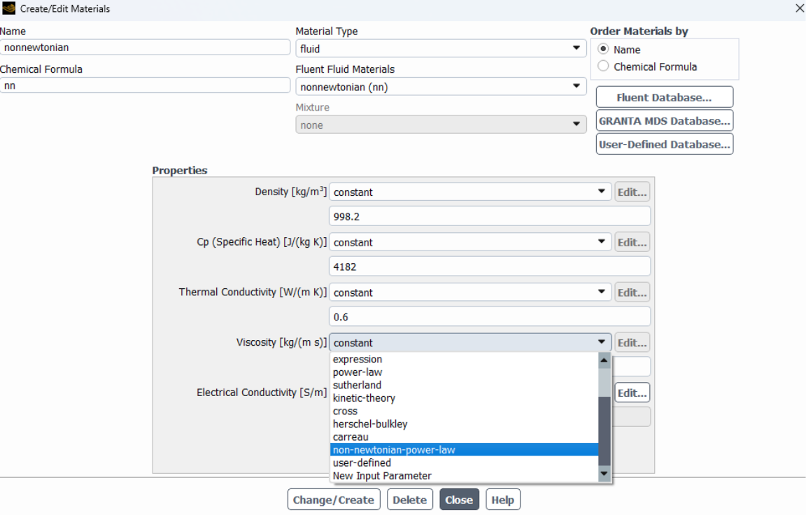806x515 pixels.
Task: Choose non-newtonian-power-law viscosity option
Action: pyautogui.click(x=394, y=450)
